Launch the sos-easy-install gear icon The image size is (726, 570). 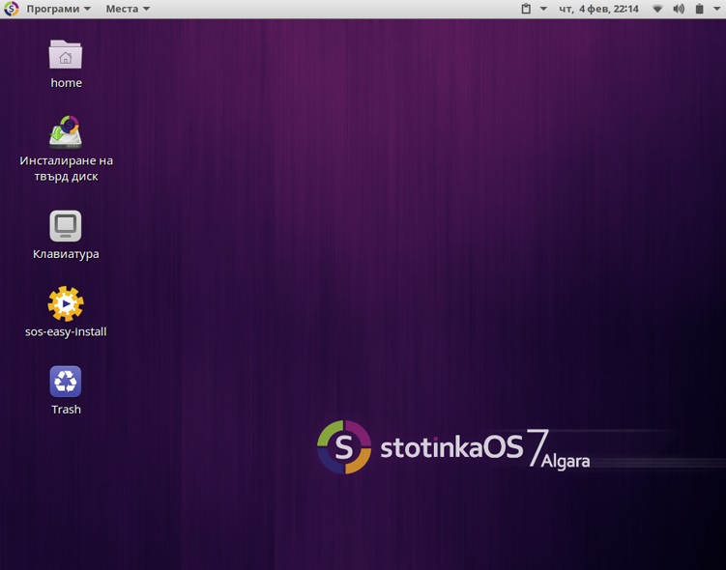point(66,303)
